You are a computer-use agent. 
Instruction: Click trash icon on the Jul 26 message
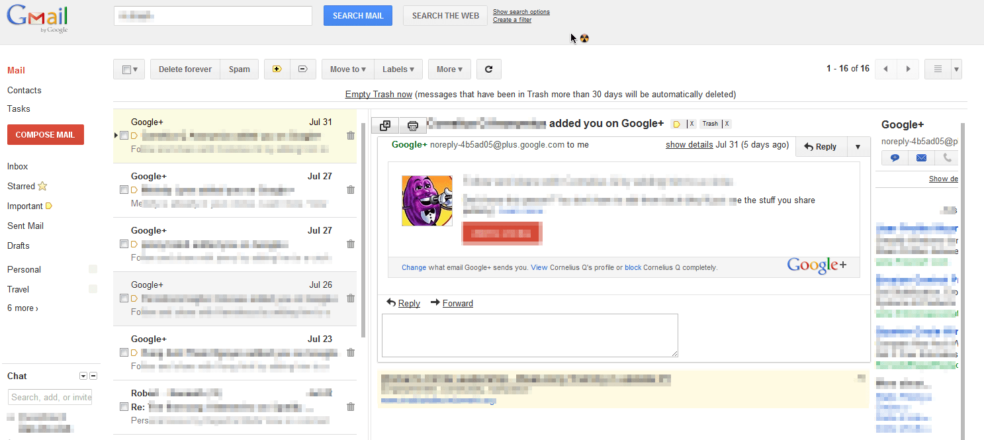(x=351, y=298)
